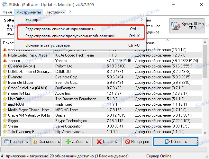Click Apple Inc. company cell
209x159 pixels.
click(63, 93)
